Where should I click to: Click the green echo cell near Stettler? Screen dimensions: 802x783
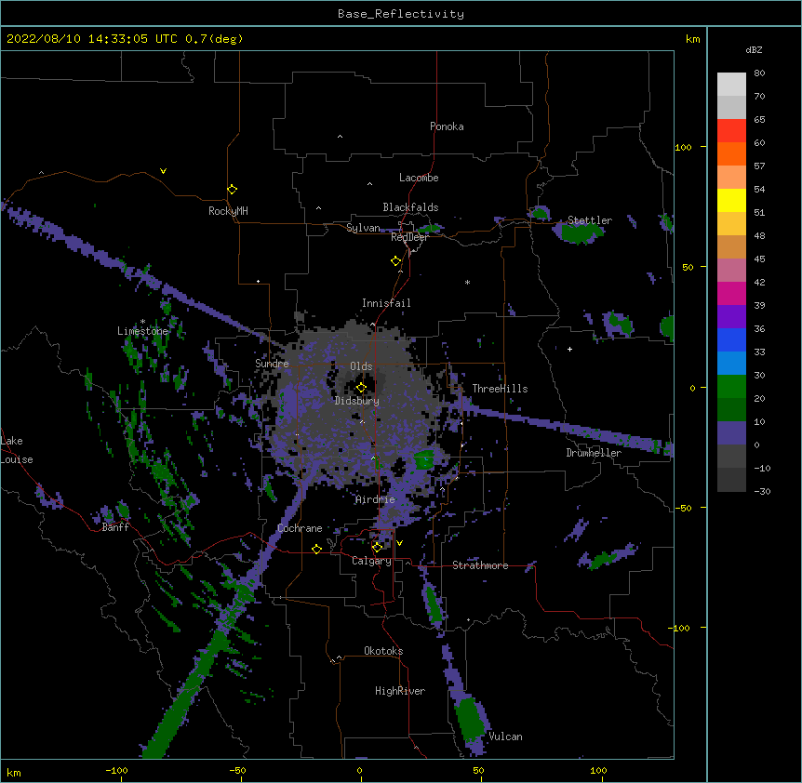click(580, 232)
